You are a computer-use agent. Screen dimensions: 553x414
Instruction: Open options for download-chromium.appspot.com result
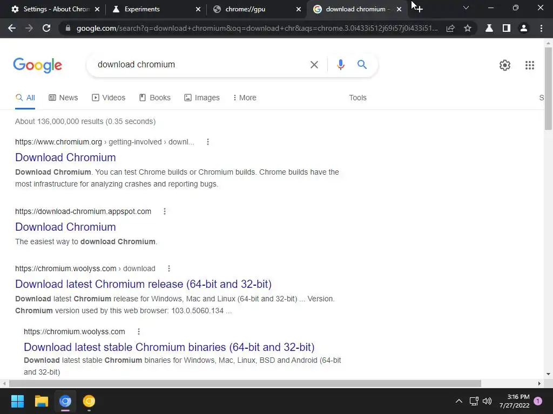click(x=164, y=211)
